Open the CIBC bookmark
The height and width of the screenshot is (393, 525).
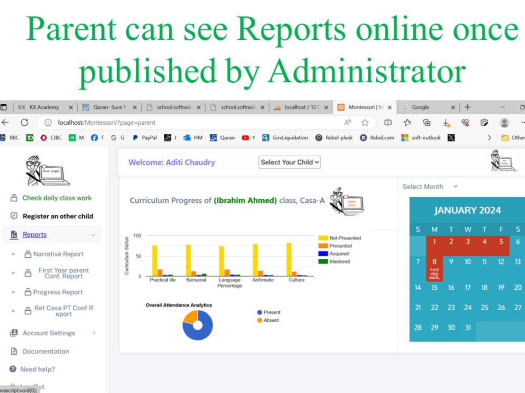tap(51, 138)
